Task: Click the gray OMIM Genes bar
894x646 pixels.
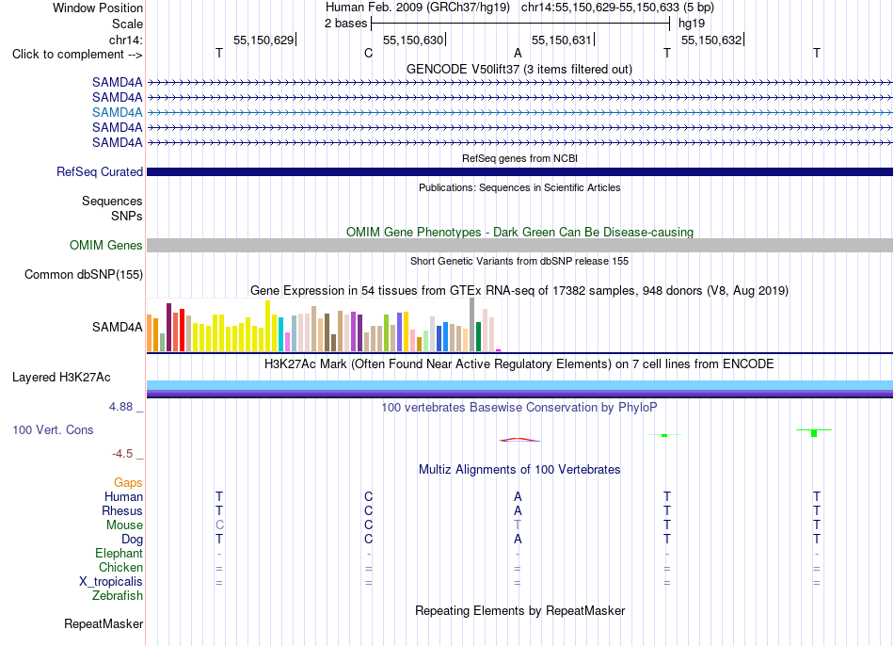Action: (x=519, y=246)
